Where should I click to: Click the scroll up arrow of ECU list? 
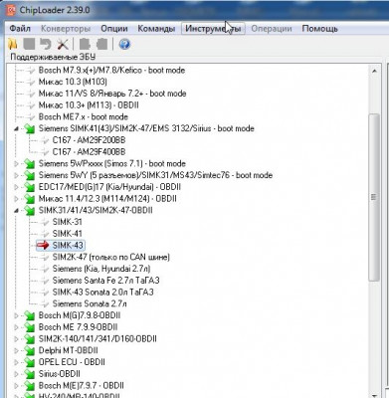(374, 71)
